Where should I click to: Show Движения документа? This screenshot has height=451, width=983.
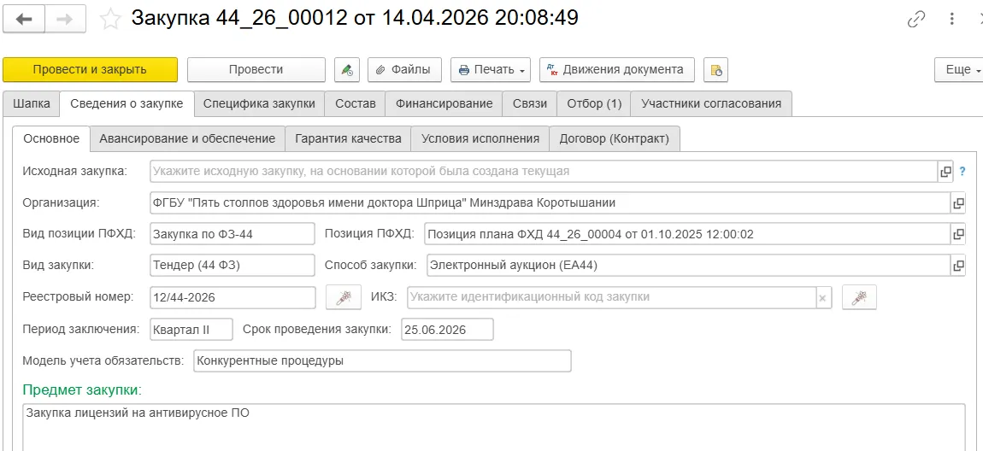pyautogui.click(x=617, y=69)
